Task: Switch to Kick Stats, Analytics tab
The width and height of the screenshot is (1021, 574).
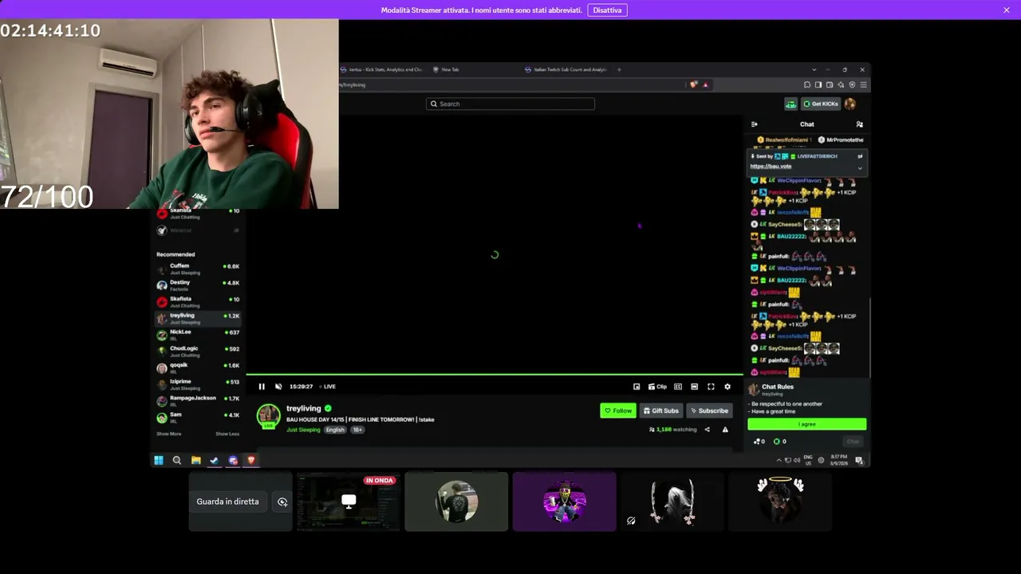Action: click(383, 69)
